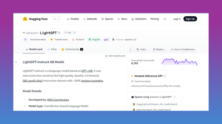
Task: Click the Amazon organization avatar icon
Action: [x=24, y=33]
